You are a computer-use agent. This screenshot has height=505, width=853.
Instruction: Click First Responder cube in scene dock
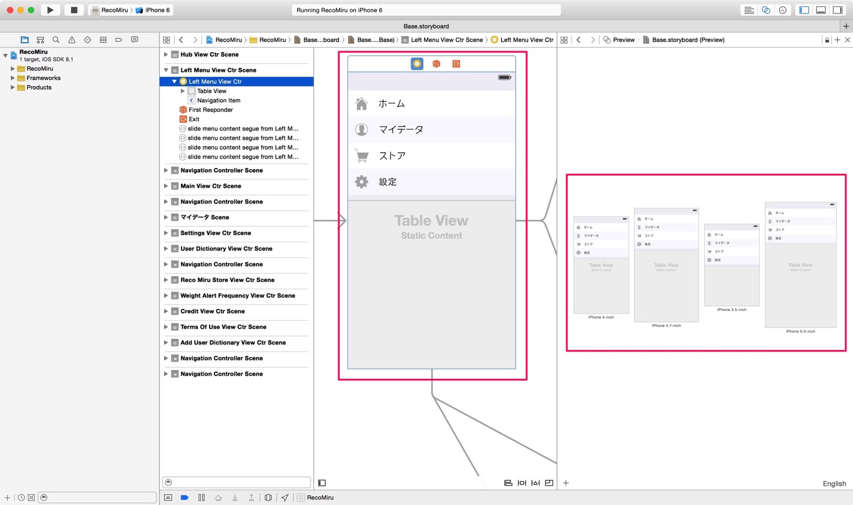[436, 64]
